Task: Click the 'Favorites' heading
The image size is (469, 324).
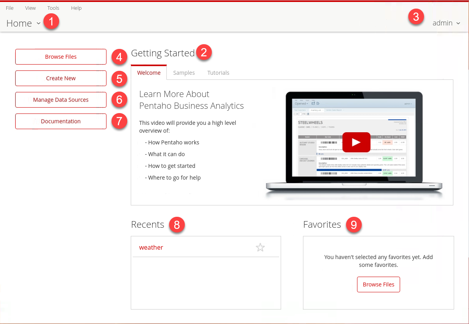Action: click(x=322, y=225)
